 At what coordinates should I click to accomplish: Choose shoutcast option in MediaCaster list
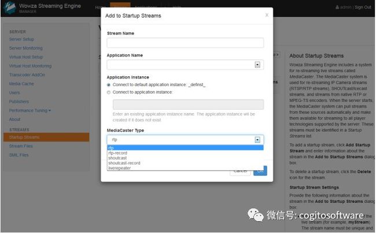pos(185,158)
